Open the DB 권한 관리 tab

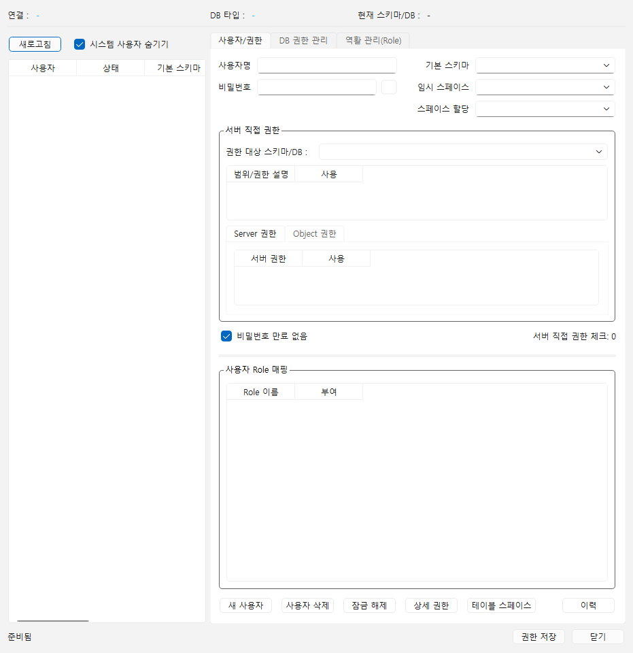303,40
